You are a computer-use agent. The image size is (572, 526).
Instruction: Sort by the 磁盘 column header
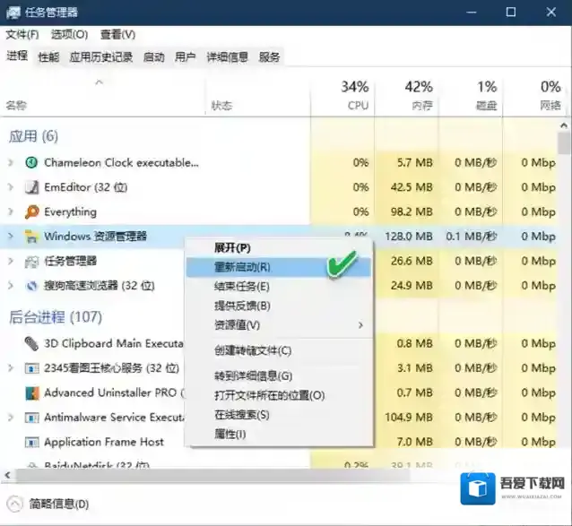tap(471, 95)
